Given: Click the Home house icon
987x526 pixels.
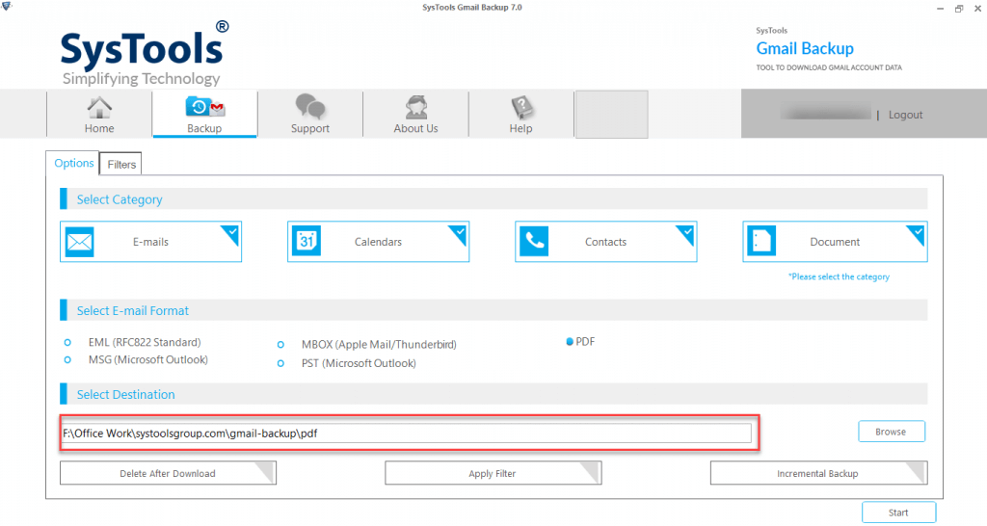Looking at the screenshot, I should point(98,107).
